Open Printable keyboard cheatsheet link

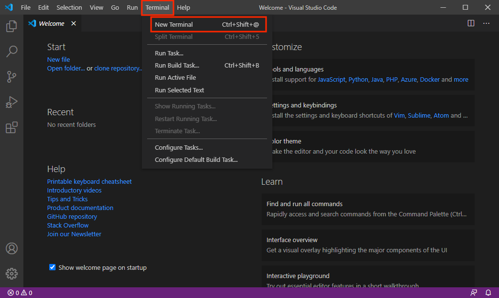(90, 181)
